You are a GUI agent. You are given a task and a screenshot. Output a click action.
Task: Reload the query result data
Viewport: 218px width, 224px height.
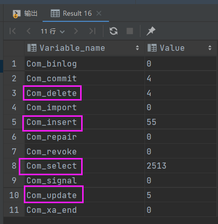pos(114,31)
